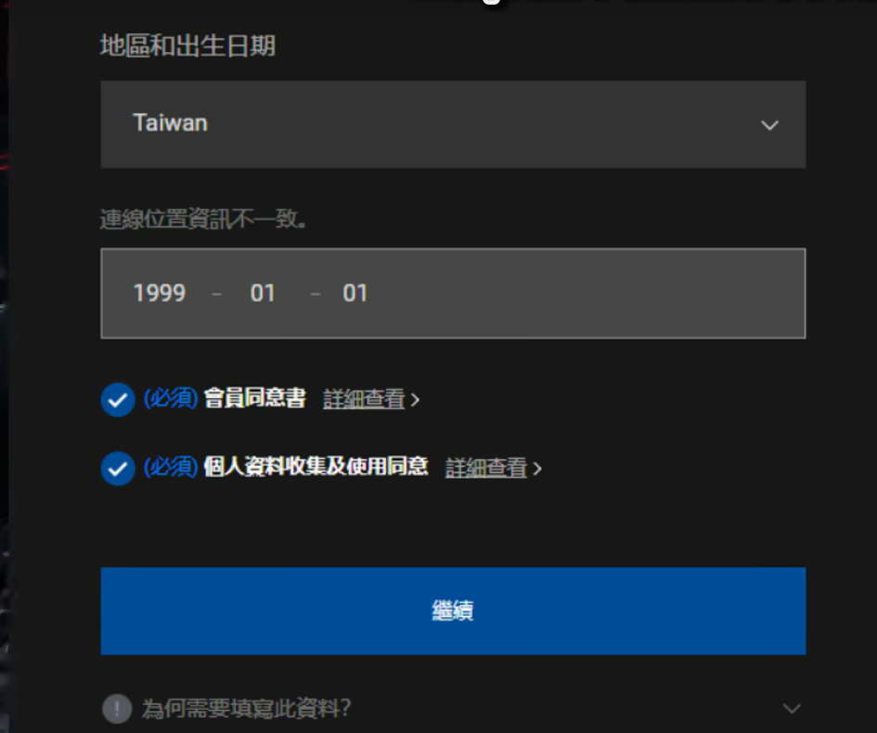Open the Taiwan region dropdown
Viewport: 877px width, 733px height.
click(453, 124)
